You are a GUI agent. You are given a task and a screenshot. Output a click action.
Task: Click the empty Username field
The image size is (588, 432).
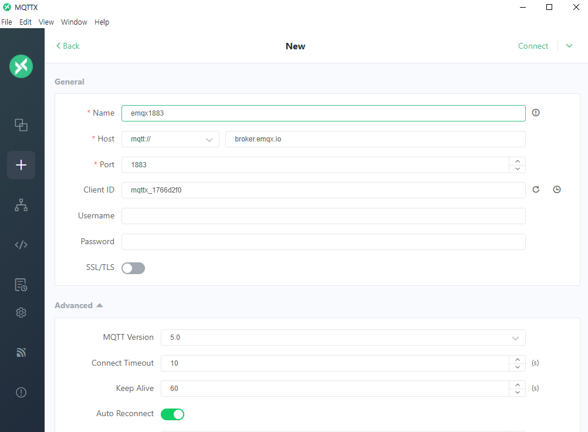[x=323, y=216]
